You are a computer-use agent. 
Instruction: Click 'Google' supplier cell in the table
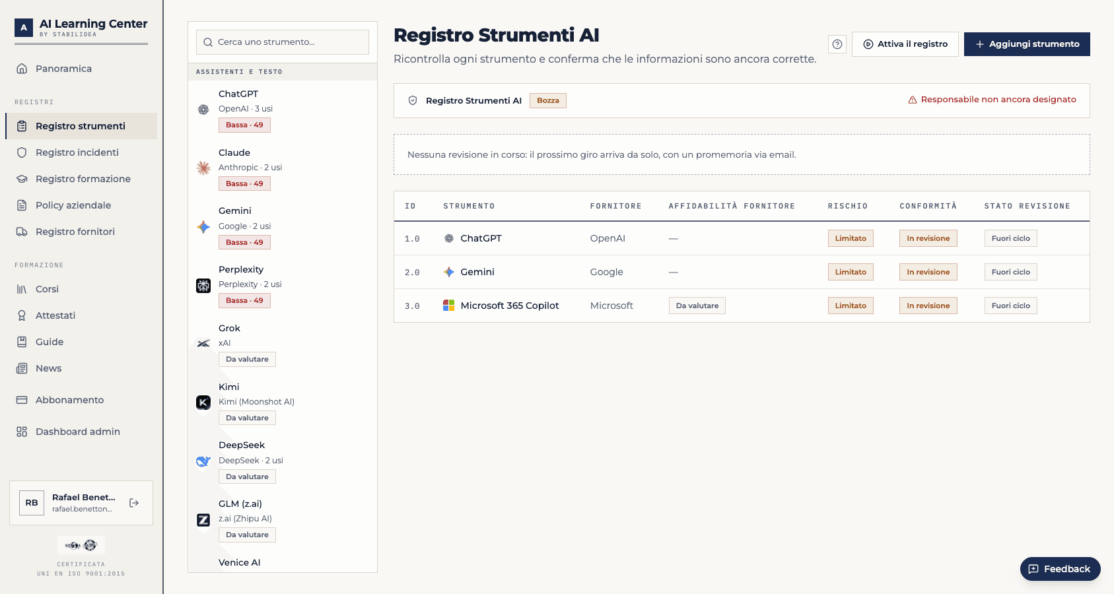(x=607, y=272)
